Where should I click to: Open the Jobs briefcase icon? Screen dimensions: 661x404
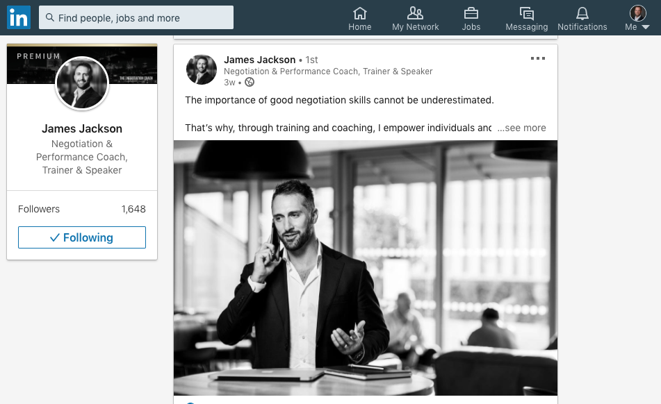click(471, 13)
